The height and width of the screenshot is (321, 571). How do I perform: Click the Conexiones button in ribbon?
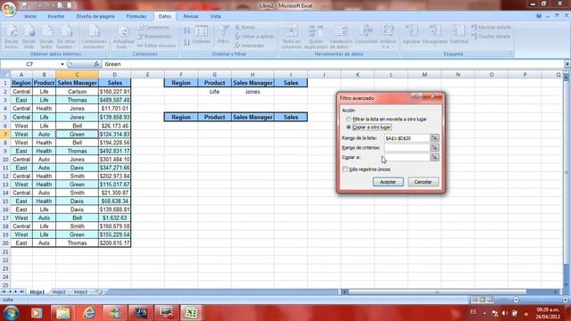[x=153, y=28]
